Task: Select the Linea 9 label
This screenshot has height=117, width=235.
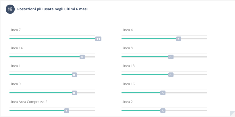Action: tap(15, 84)
